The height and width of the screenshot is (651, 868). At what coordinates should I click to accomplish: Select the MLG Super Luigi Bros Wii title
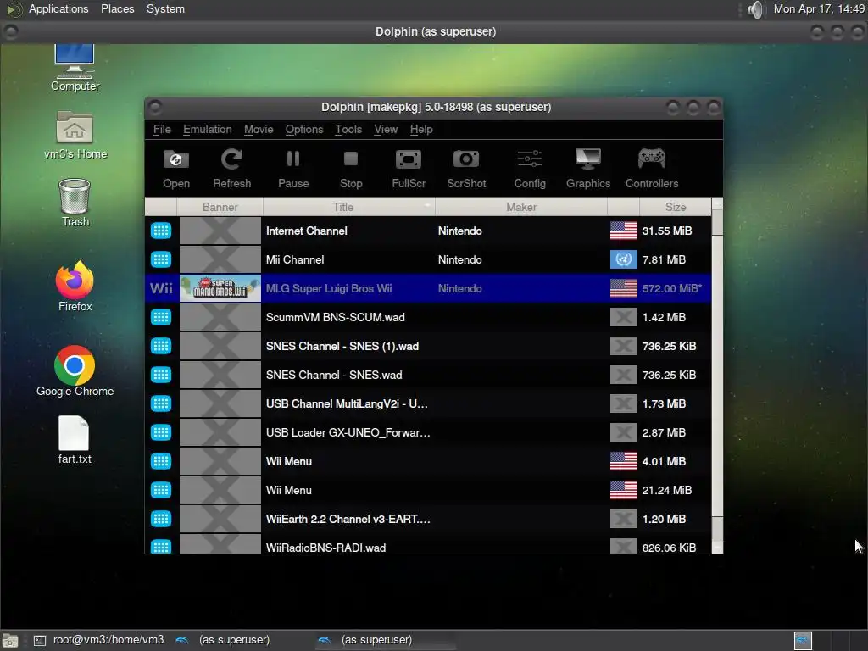(329, 288)
